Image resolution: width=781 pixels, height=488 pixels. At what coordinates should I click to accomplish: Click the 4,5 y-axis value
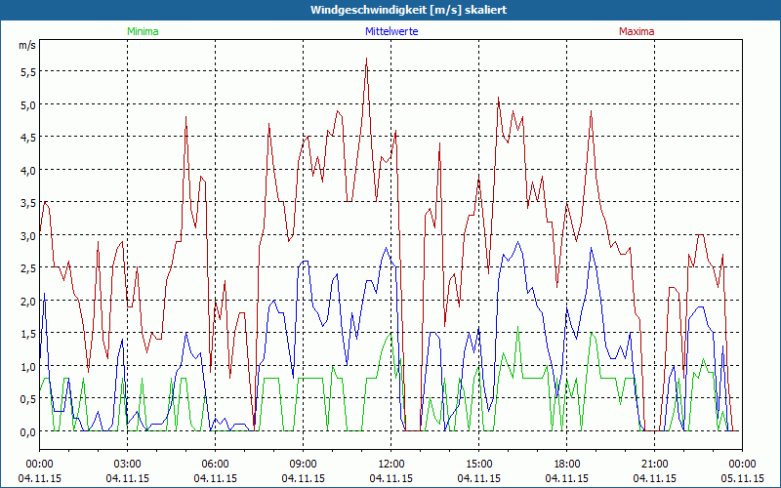[28, 138]
